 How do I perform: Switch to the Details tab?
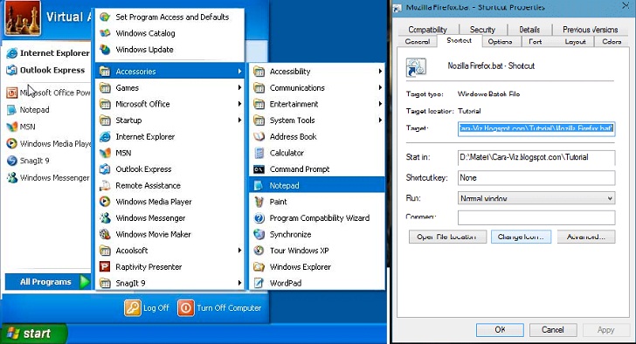click(529, 30)
